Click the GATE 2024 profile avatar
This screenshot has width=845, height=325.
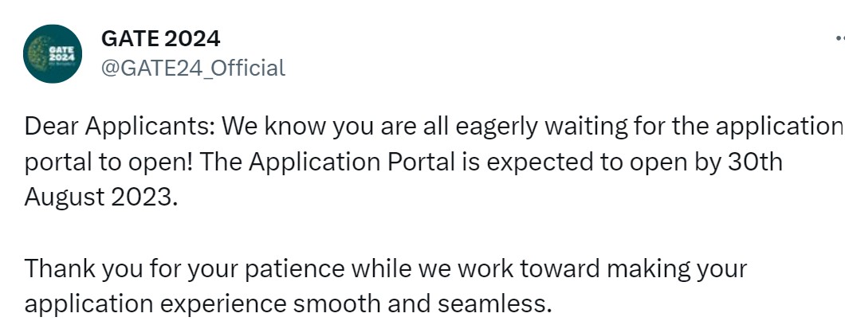(x=53, y=54)
